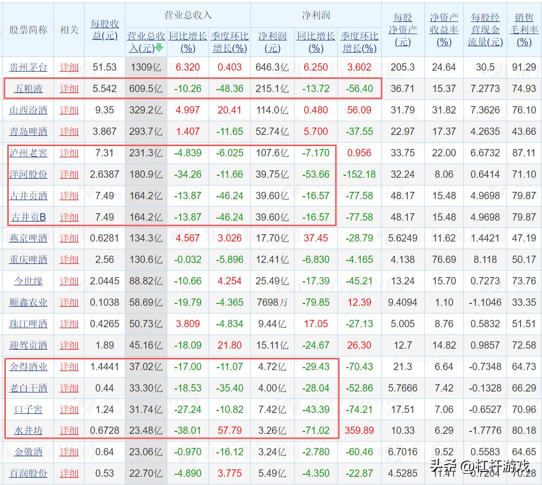This screenshot has width=542, height=485.
Task: Select the 91.29 gross margin value
Action: pos(524,67)
